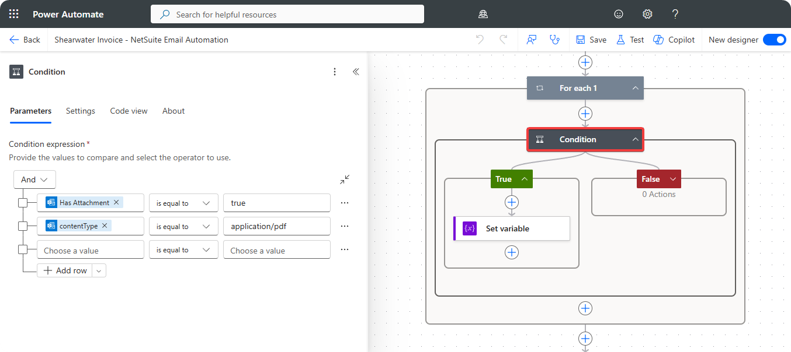
Task: Switch to the Code view tab
Action: tap(129, 111)
